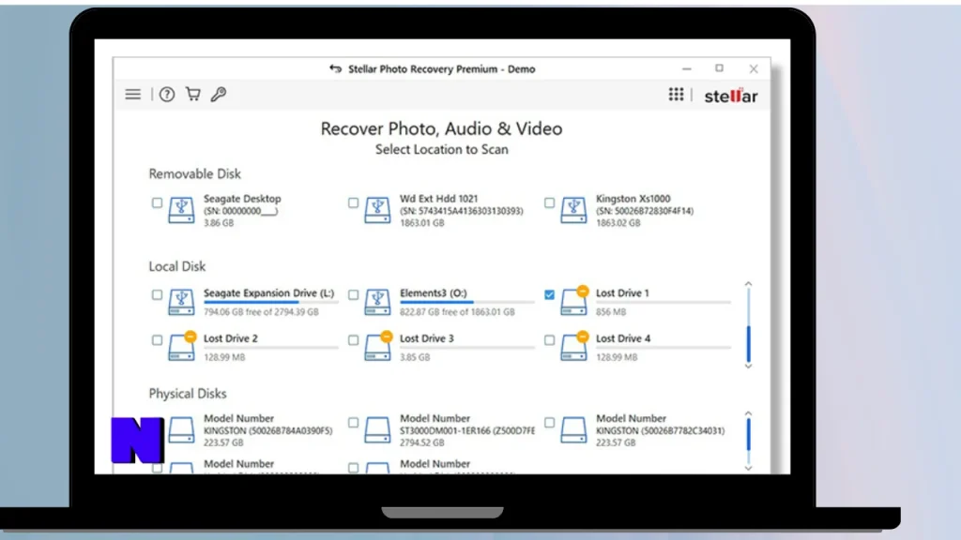Click the "Removable Disk" section heading
The image size is (961, 540).
point(195,173)
